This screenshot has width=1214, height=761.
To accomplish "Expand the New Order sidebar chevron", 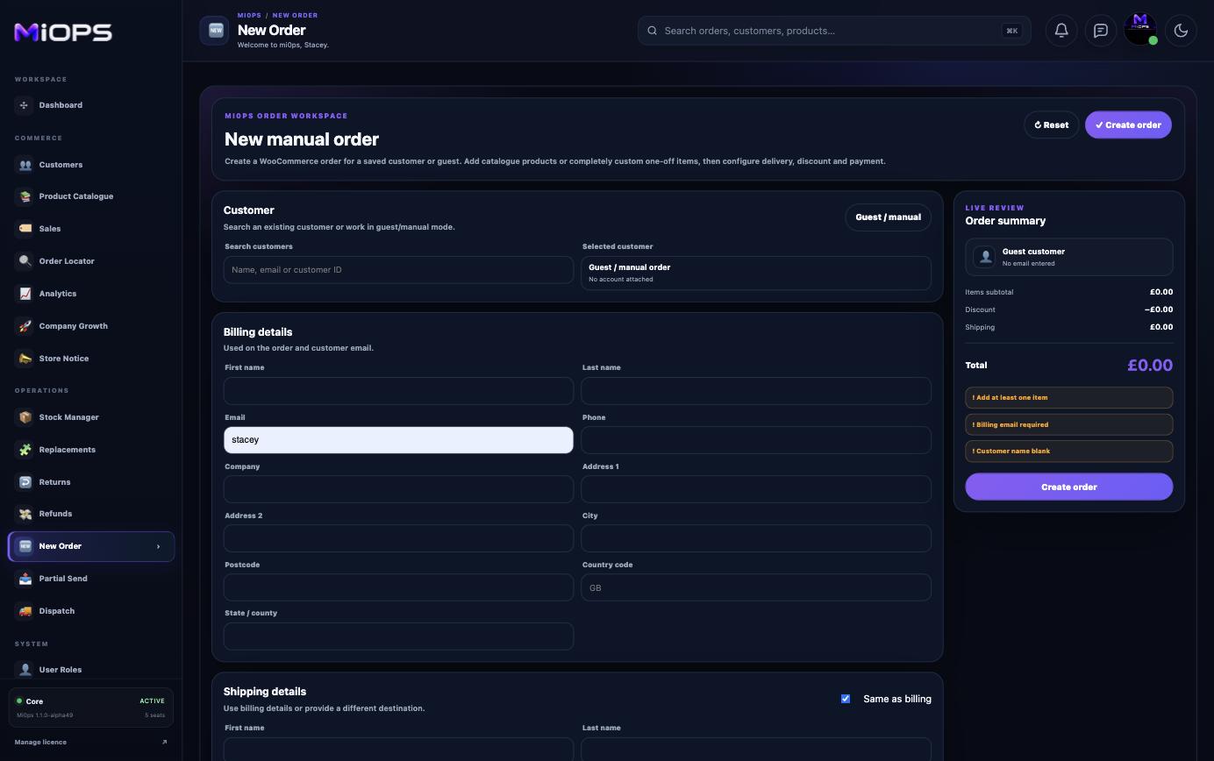I will tap(158, 546).
